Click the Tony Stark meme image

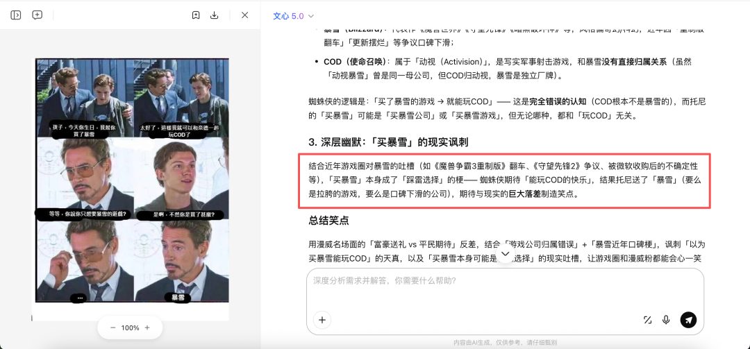tap(131, 182)
